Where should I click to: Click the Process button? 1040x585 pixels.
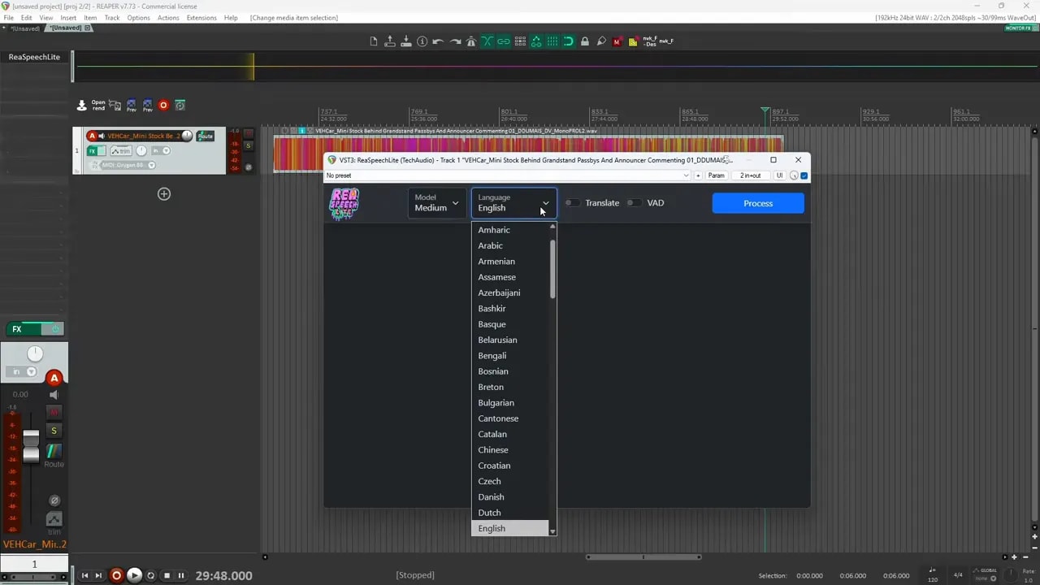[x=758, y=203]
